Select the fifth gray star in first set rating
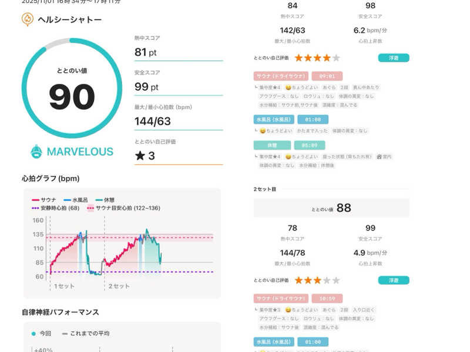The width and height of the screenshot is (470, 352). [336, 58]
